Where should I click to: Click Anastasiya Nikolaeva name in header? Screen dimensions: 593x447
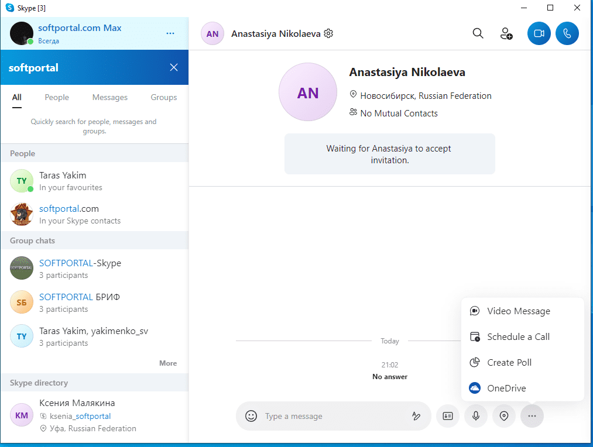pos(276,33)
